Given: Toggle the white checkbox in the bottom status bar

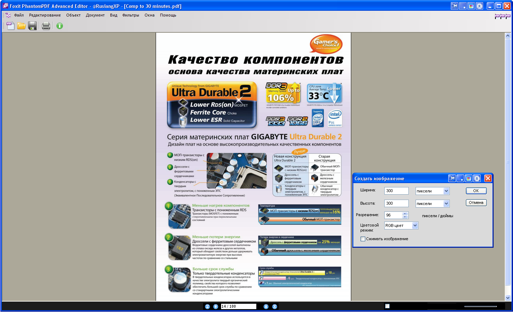Looking at the screenshot, I should (x=387, y=306).
